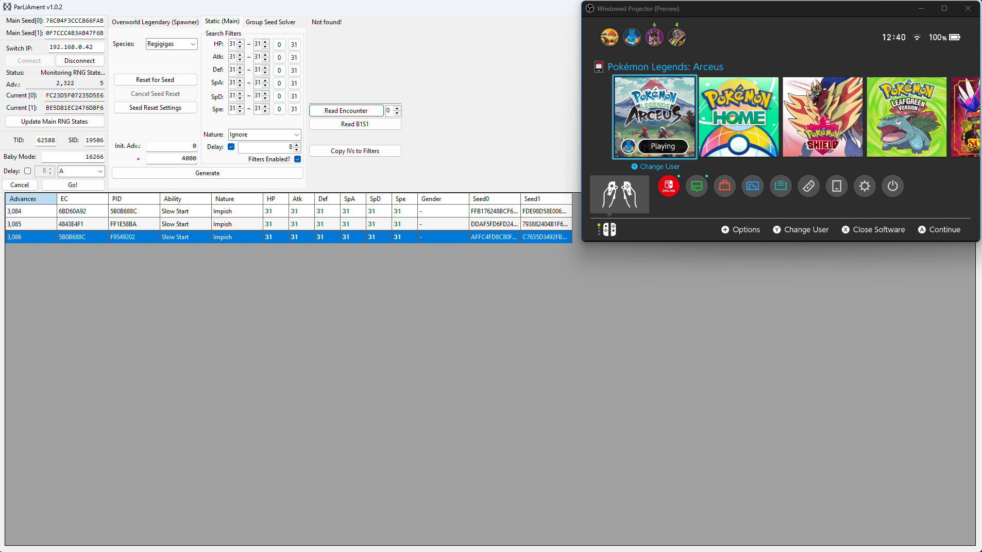This screenshot has height=552, width=982.
Task: Click the Switch IP input field
Action: point(76,47)
